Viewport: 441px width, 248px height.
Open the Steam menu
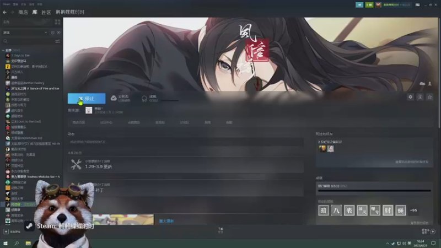click(x=7, y=4)
